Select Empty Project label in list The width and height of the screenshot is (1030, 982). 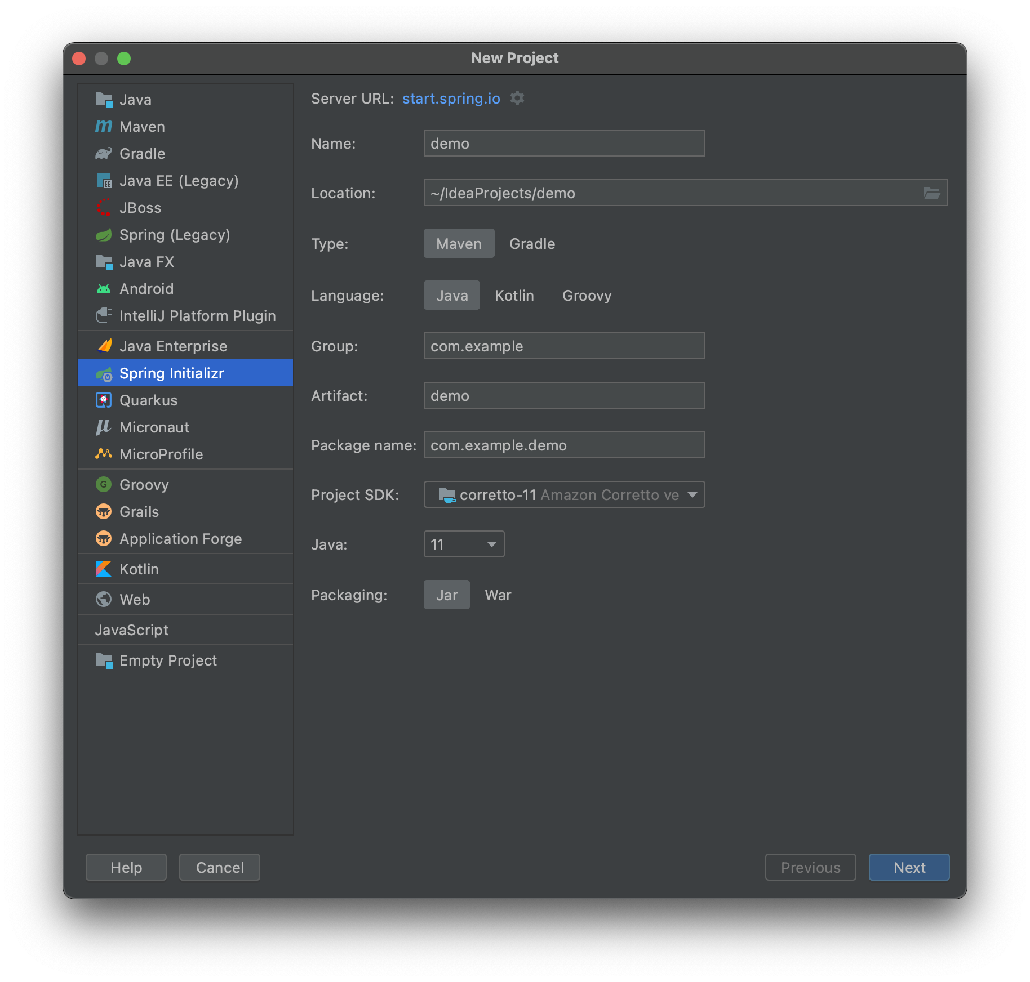[168, 660]
